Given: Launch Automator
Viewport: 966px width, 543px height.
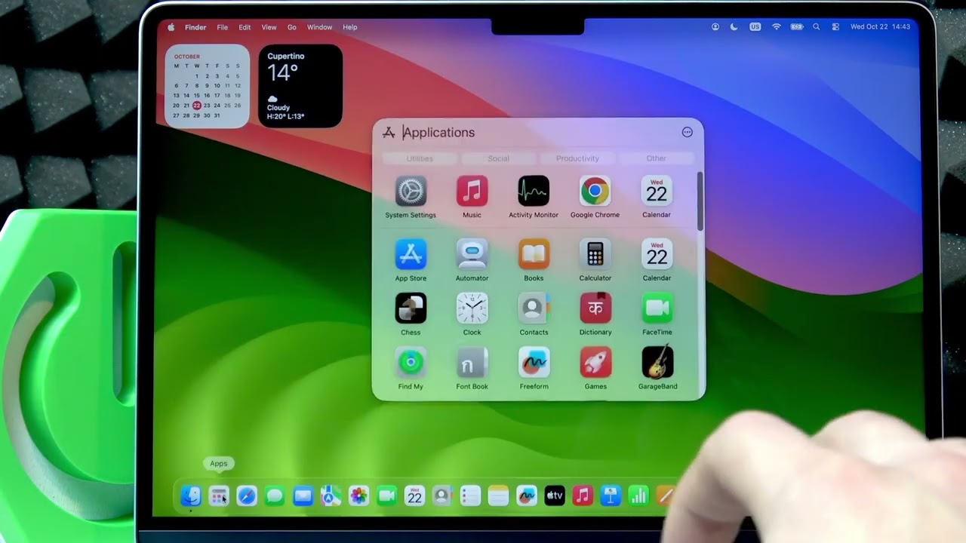Looking at the screenshot, I should click(472, 255).
